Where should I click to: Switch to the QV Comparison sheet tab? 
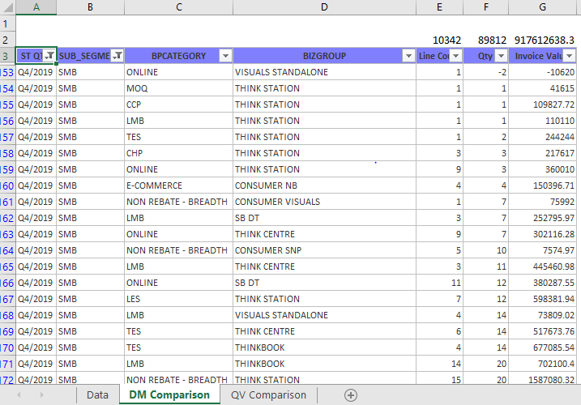click(x=269, y=395)
